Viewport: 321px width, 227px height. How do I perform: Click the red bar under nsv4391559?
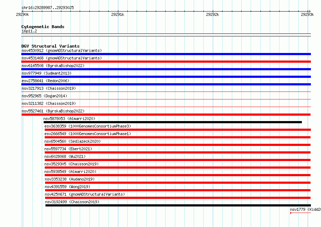[178, 190]
